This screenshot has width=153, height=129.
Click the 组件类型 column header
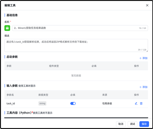point(54,66)
